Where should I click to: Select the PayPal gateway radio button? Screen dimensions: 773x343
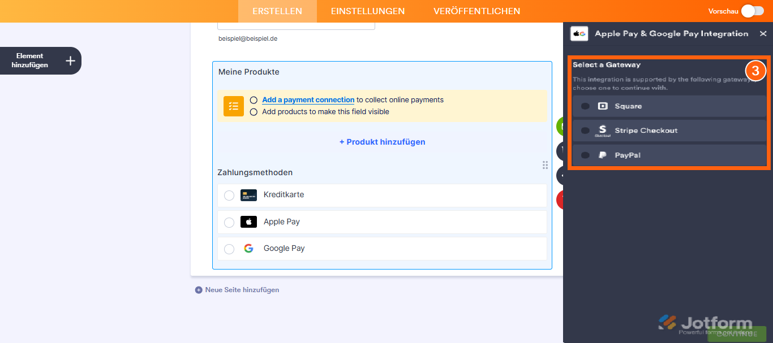[585, 155]
